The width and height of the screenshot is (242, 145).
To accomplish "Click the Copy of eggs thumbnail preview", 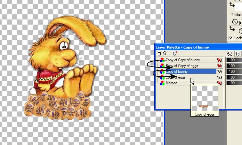I will tap(205, 98).
